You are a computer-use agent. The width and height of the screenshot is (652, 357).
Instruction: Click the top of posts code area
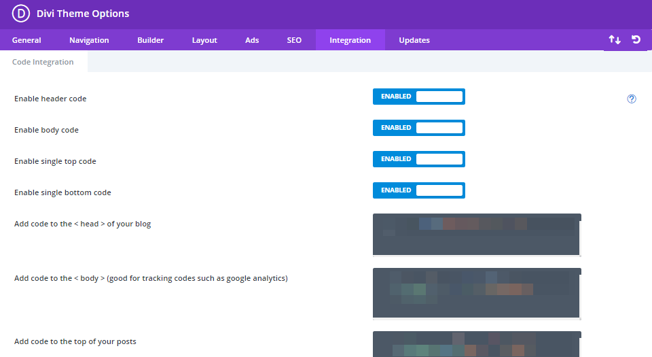pyautogui.click(x=477, y=344)
